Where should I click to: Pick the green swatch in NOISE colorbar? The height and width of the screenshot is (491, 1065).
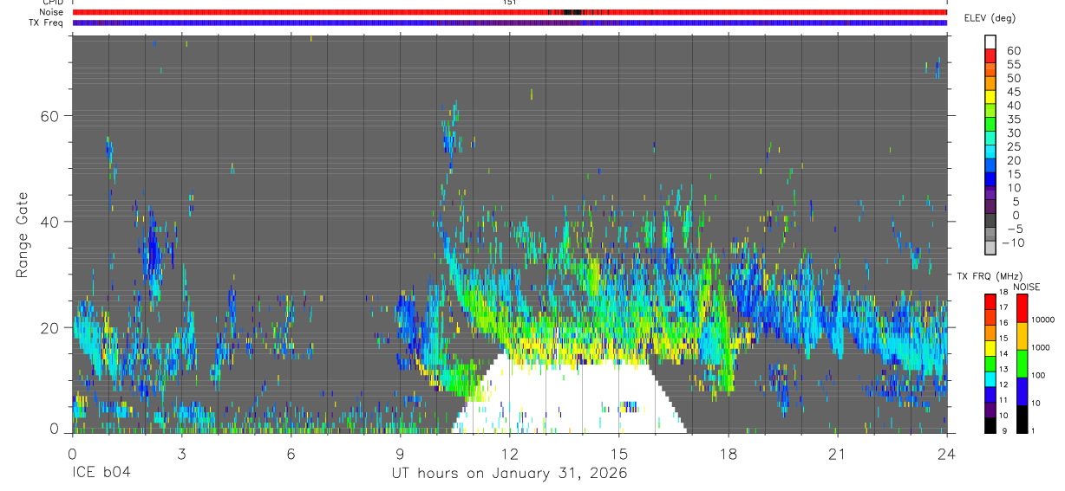click(x=1023, y=364)
